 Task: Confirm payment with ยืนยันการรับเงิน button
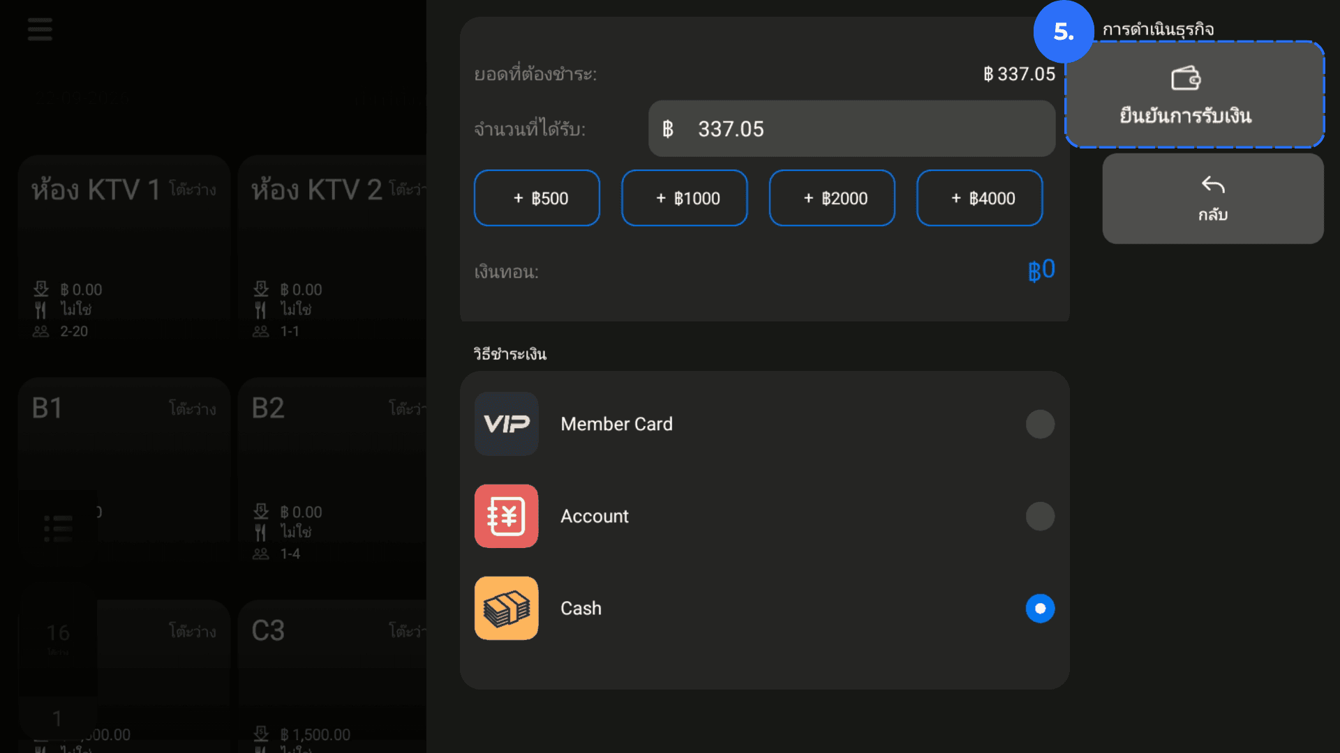pyautogui.click(x=1194, y=95)
